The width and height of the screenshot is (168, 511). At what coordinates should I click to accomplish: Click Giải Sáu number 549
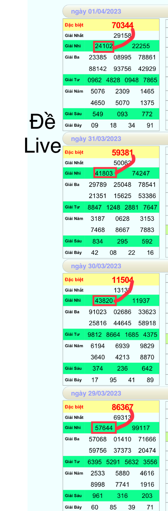click(98, 114)
